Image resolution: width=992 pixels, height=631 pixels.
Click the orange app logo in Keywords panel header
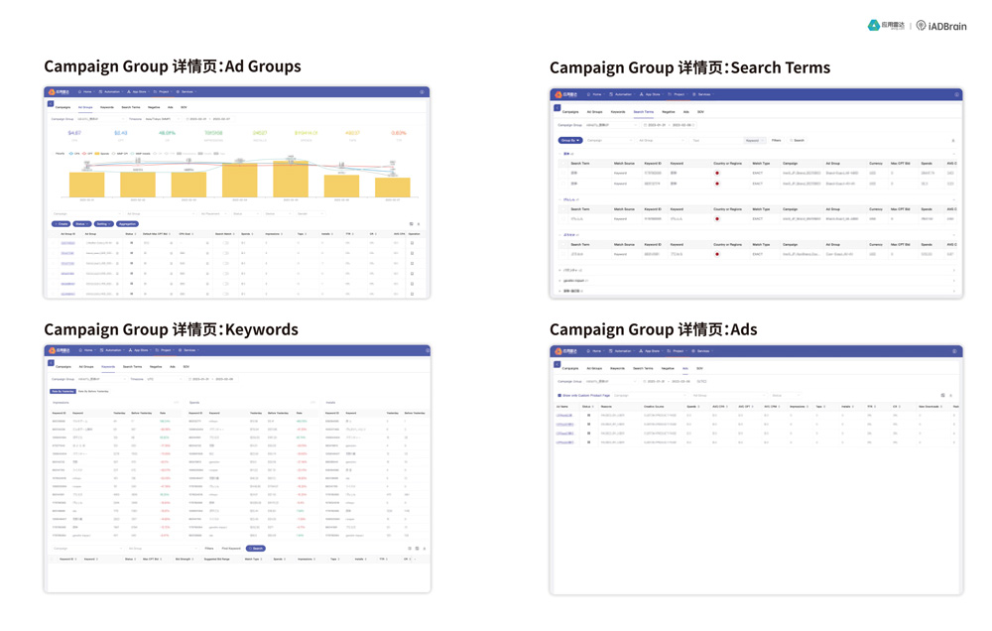[x=52, y=350]
